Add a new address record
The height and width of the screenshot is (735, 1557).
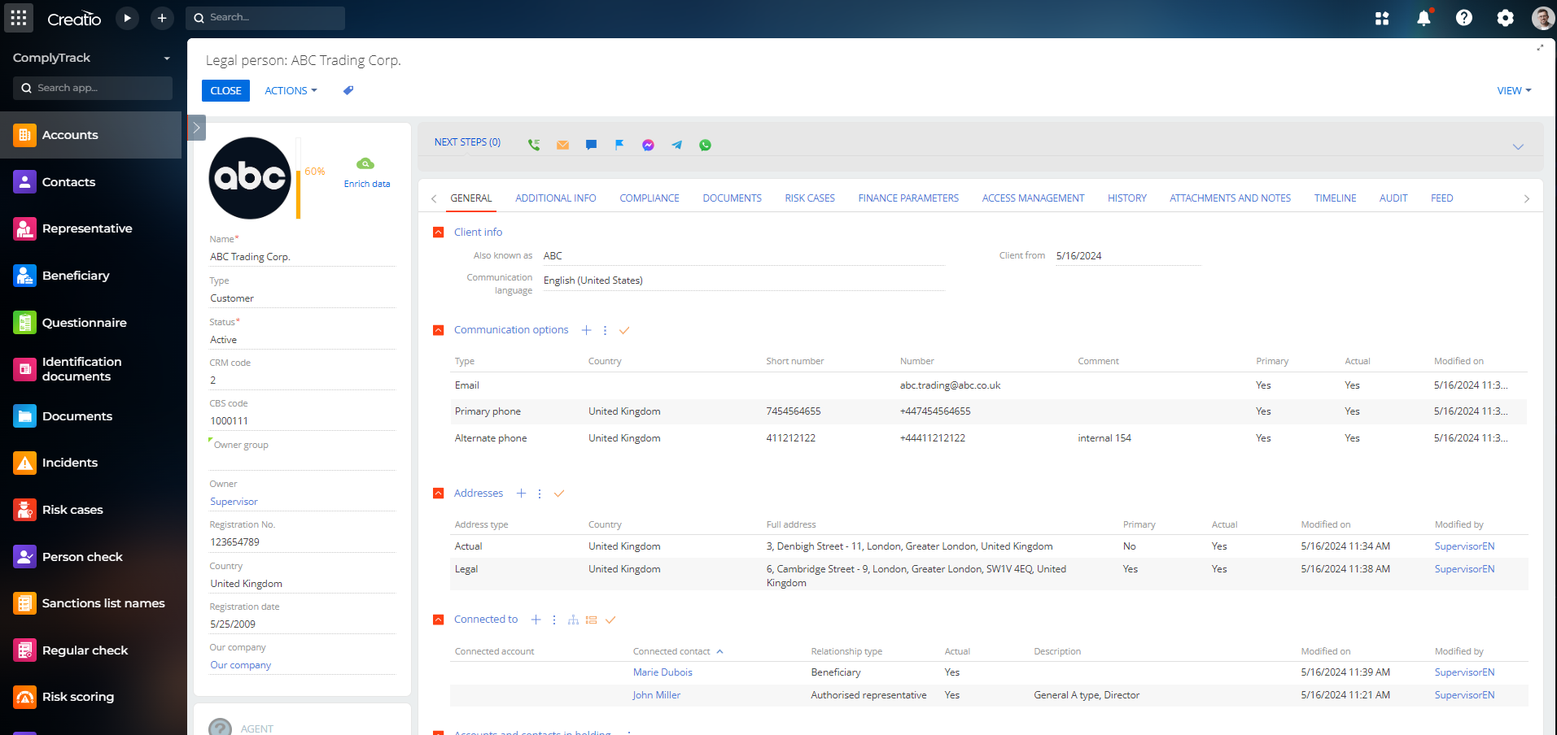[x=521, y=494]
